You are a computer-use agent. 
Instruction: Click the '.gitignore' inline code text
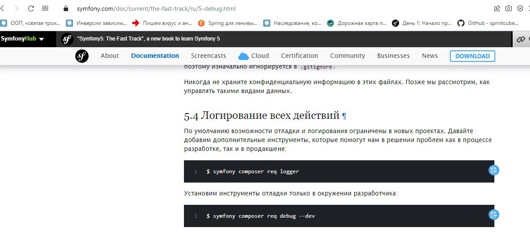click(x=317, y=67)
